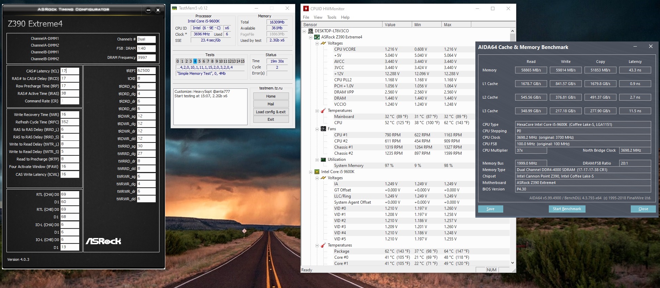This screenshot has height=288, width=660.
Task: Click the Max column header in HWMonitor
Action: 456,24
